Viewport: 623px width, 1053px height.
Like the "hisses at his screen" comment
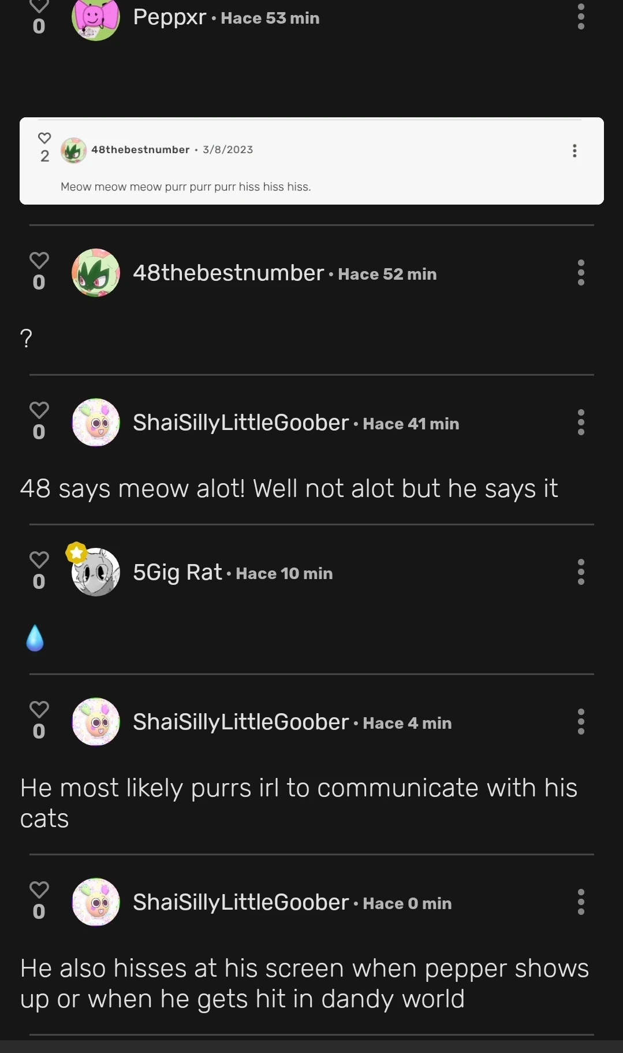[39, 890]
